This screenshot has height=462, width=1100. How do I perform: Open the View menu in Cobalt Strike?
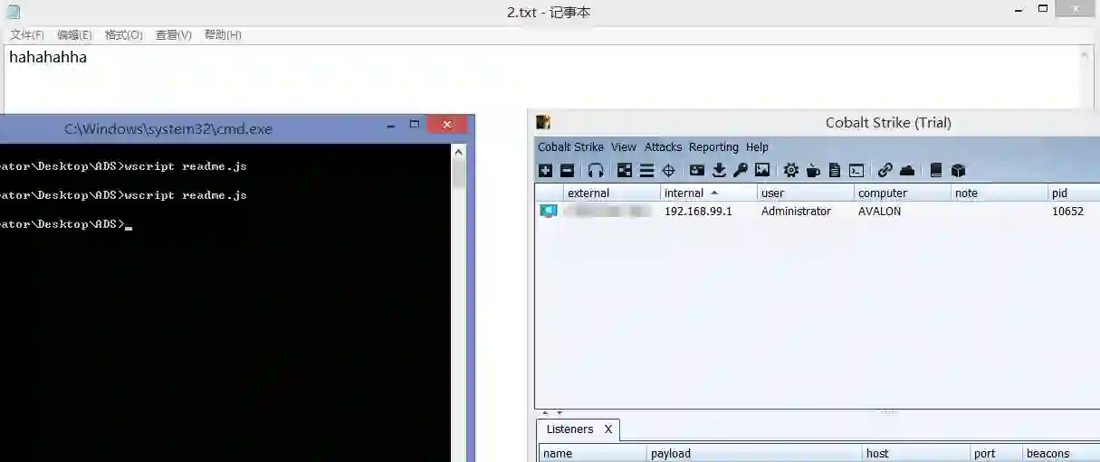624,146
